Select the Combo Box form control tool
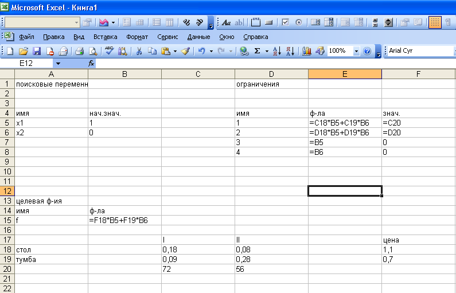The width and height of the screenshot is (456, 293). pos(329,22)
